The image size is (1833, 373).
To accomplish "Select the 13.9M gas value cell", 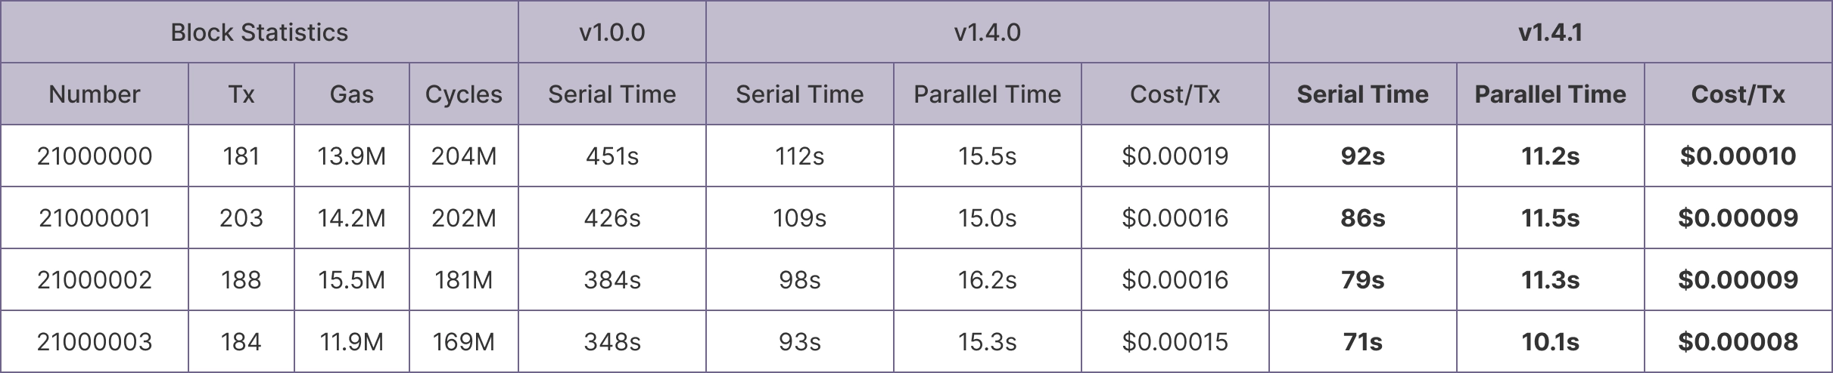I will tap(352, 156).
